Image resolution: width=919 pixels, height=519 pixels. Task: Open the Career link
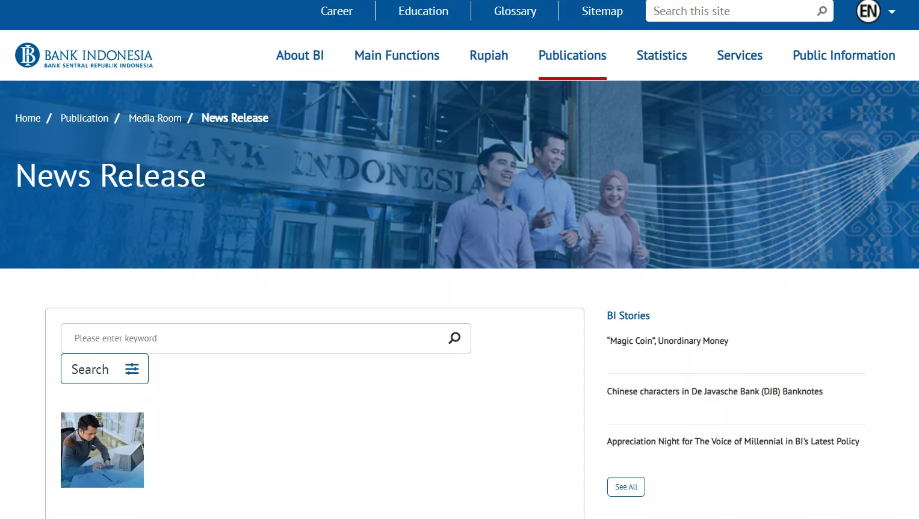point(336,11)
